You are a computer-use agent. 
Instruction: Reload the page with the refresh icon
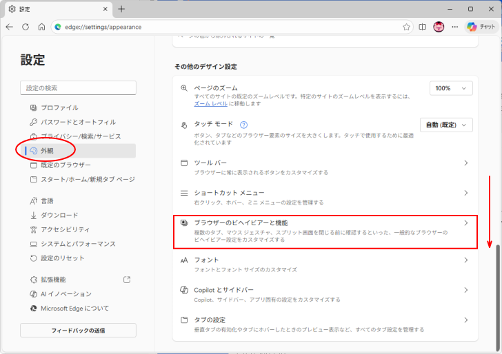pyautogui.click(x=26, y=27)
